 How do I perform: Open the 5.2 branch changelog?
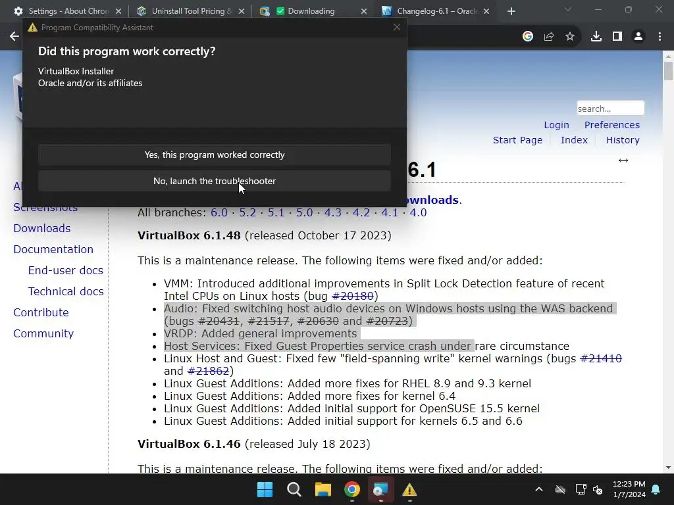point(247,212)
